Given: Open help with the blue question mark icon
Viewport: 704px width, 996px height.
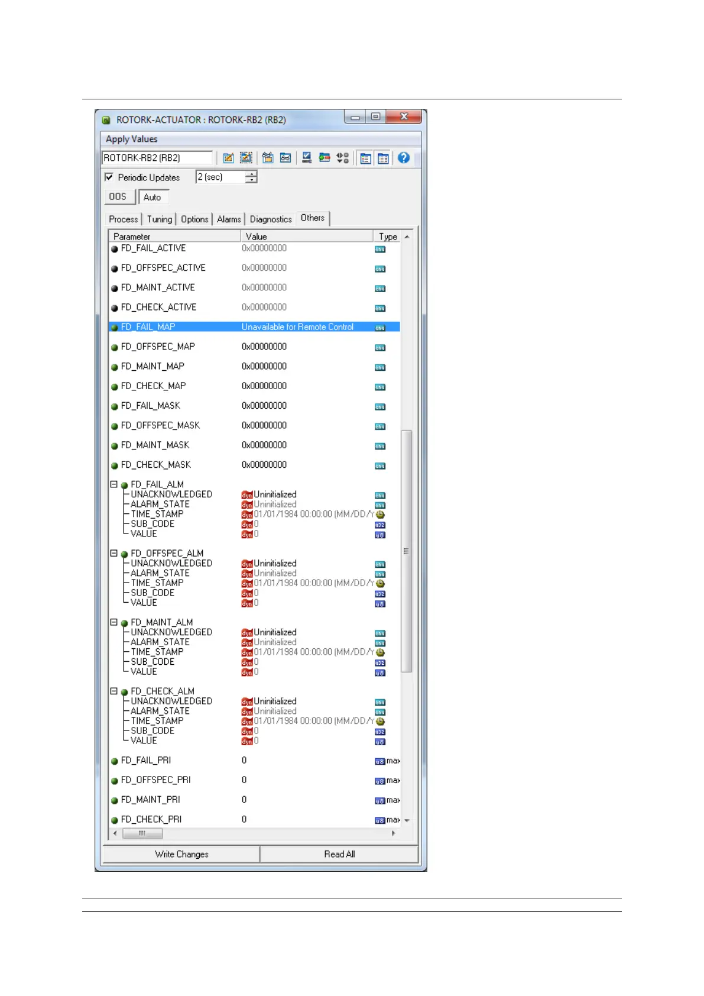Looking at the screenshot, I should [x=404, y=158].
